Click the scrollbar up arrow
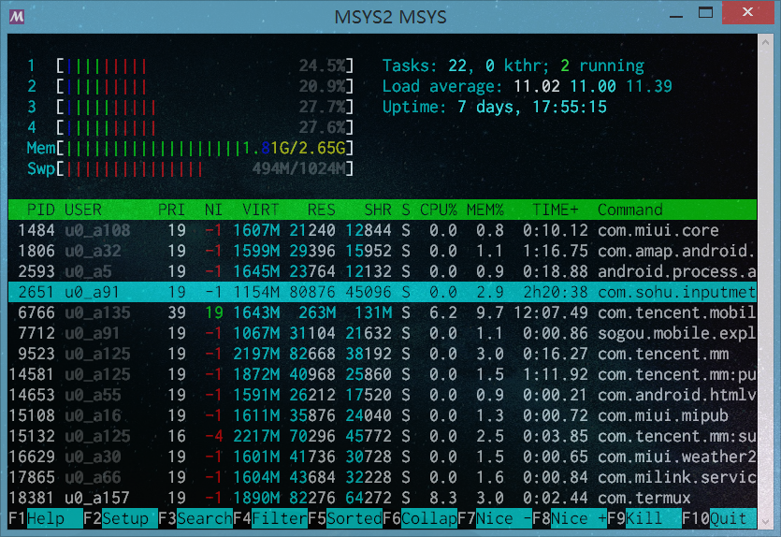Screen dimensions: 781x537 [765, 42]
